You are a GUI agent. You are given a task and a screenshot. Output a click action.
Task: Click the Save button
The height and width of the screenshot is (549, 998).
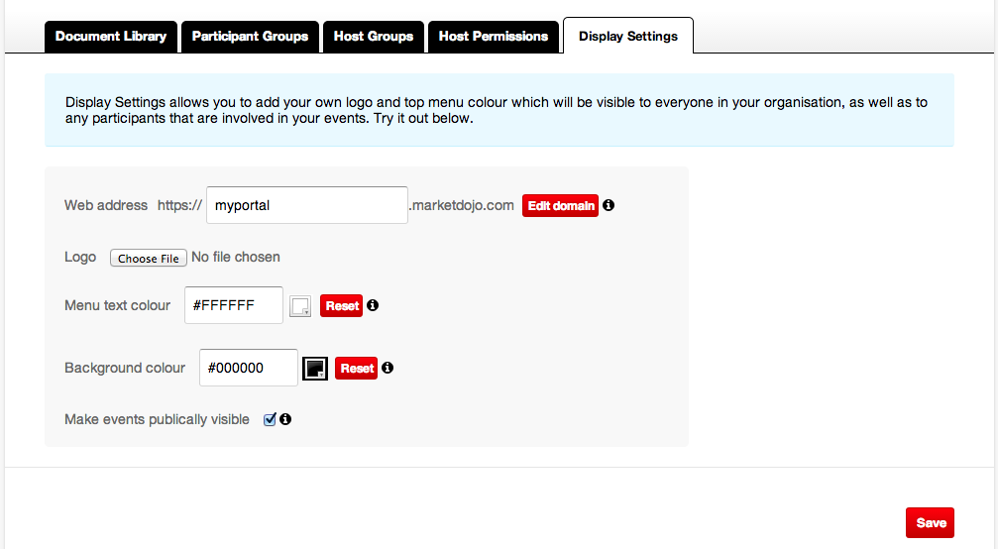931,523
